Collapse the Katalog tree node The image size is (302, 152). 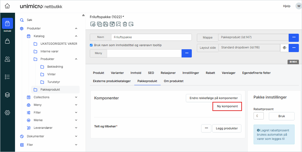tap(76, 36)
